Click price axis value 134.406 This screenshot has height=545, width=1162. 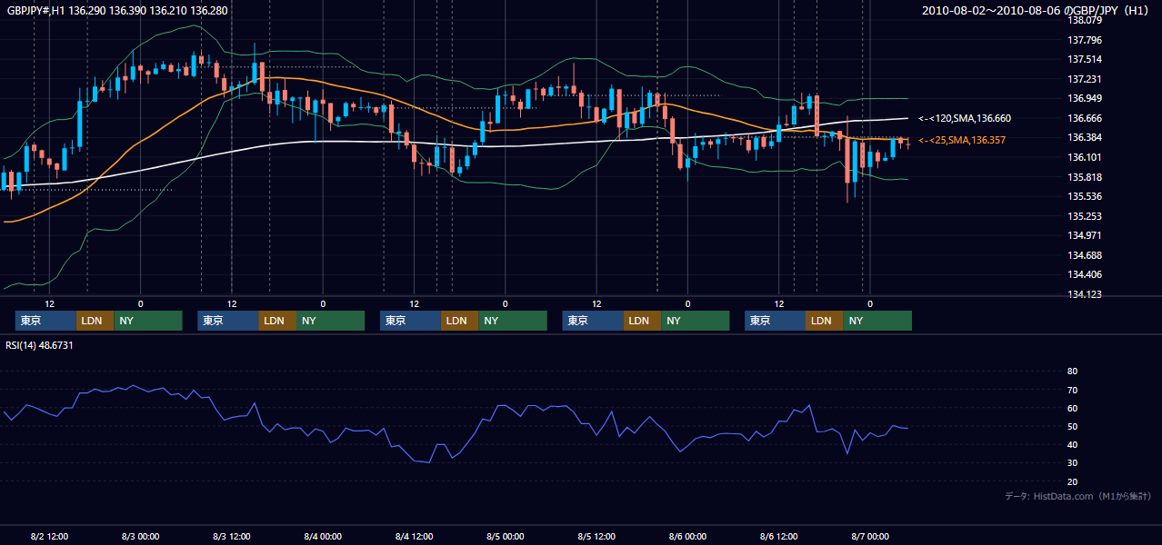tap(1086, 274)
